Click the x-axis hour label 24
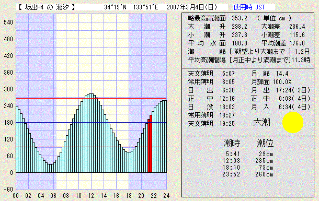 (166, 196)
